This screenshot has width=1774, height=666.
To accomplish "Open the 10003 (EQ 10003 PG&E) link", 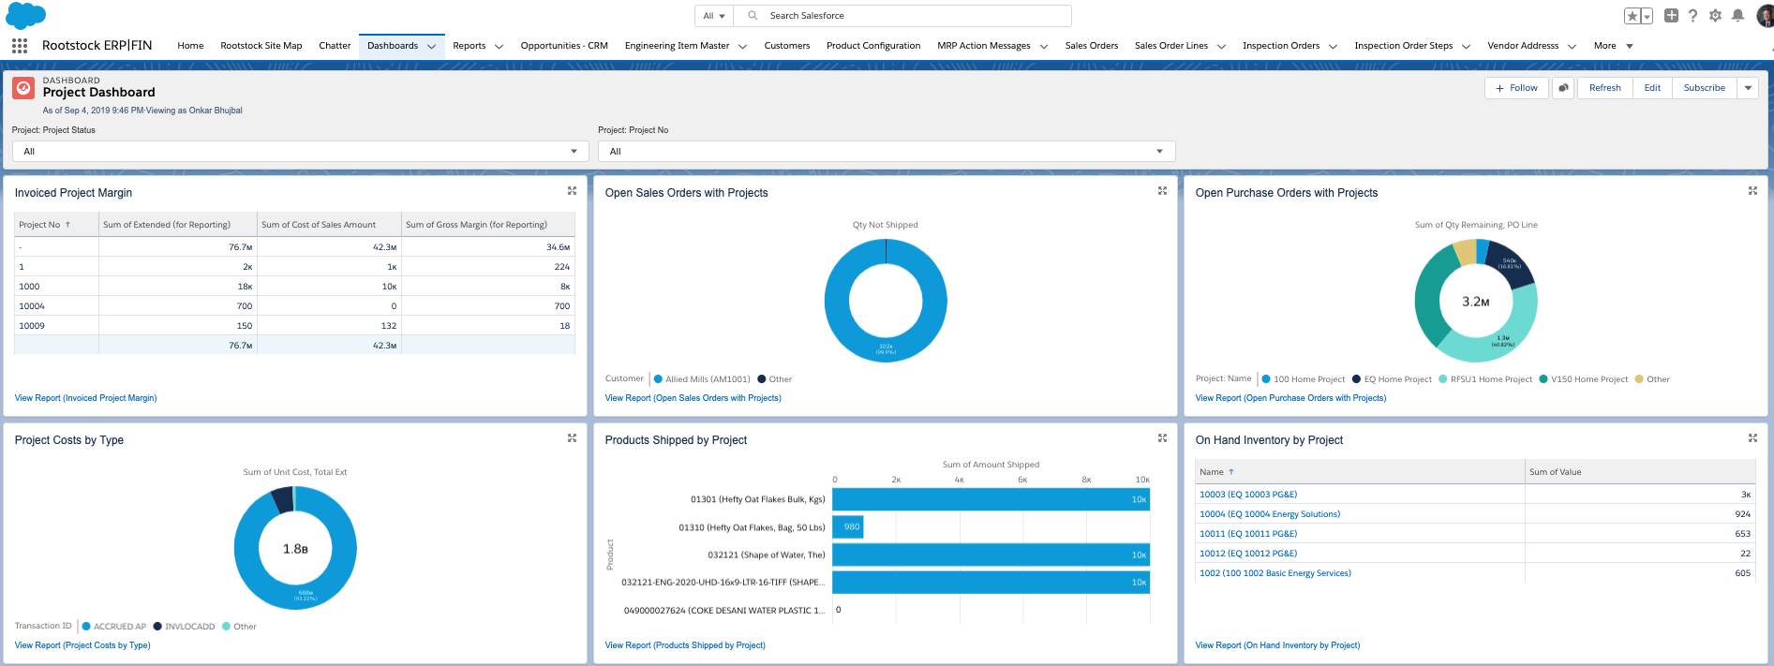I will (1248, 495).
